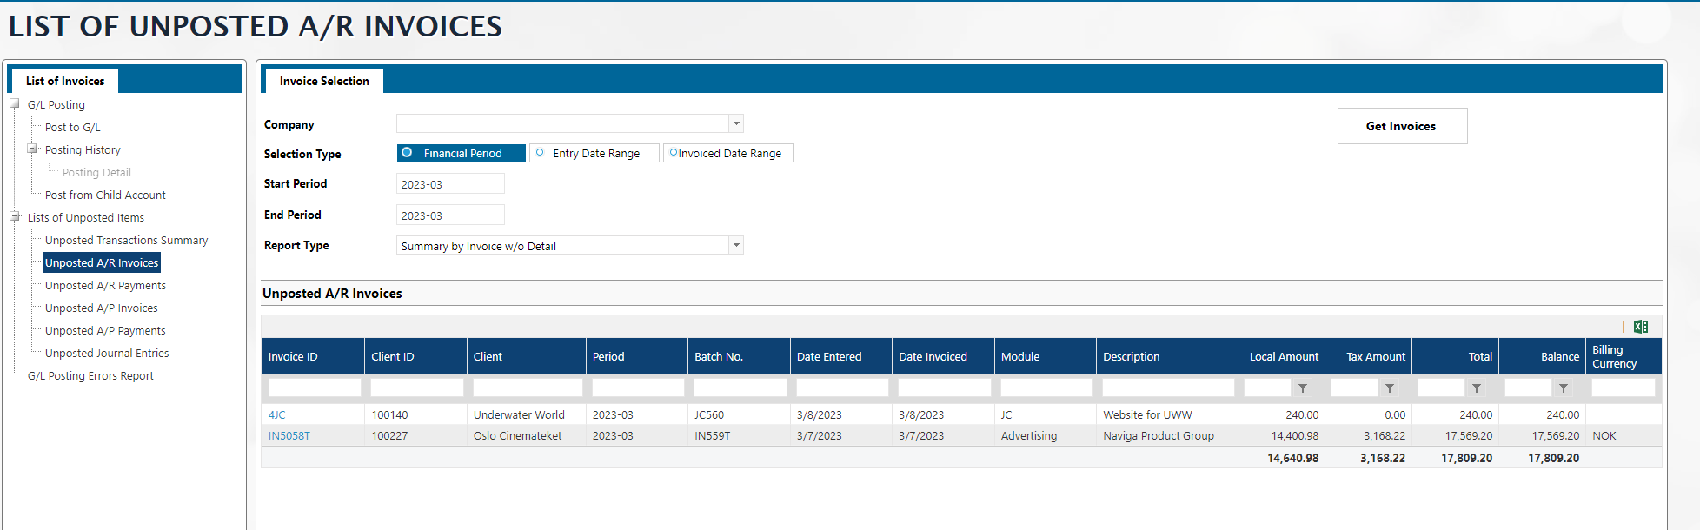The height and width of the screenshot is (530, 1700).
Task: Collapse the Lists of Unposted Items node
Action: pos(15,217)
